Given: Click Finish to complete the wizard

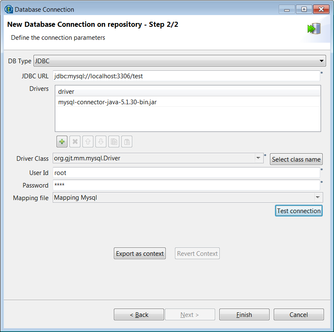Looking at the screenshot, I should 244,315.
